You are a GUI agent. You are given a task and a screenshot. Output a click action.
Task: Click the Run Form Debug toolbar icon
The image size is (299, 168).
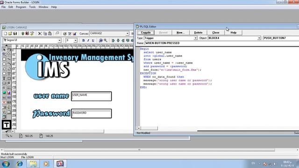(27, 34)
